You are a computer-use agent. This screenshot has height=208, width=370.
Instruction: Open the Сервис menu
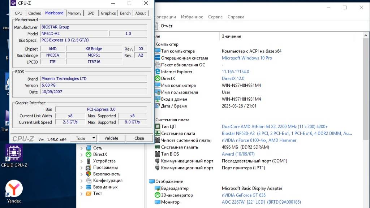(215, 17)
